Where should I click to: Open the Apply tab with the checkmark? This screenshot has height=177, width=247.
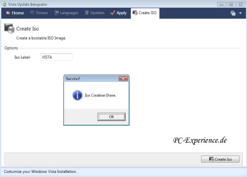tap(119, 13)
